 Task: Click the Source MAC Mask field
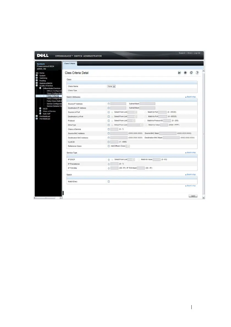(168, 134)
